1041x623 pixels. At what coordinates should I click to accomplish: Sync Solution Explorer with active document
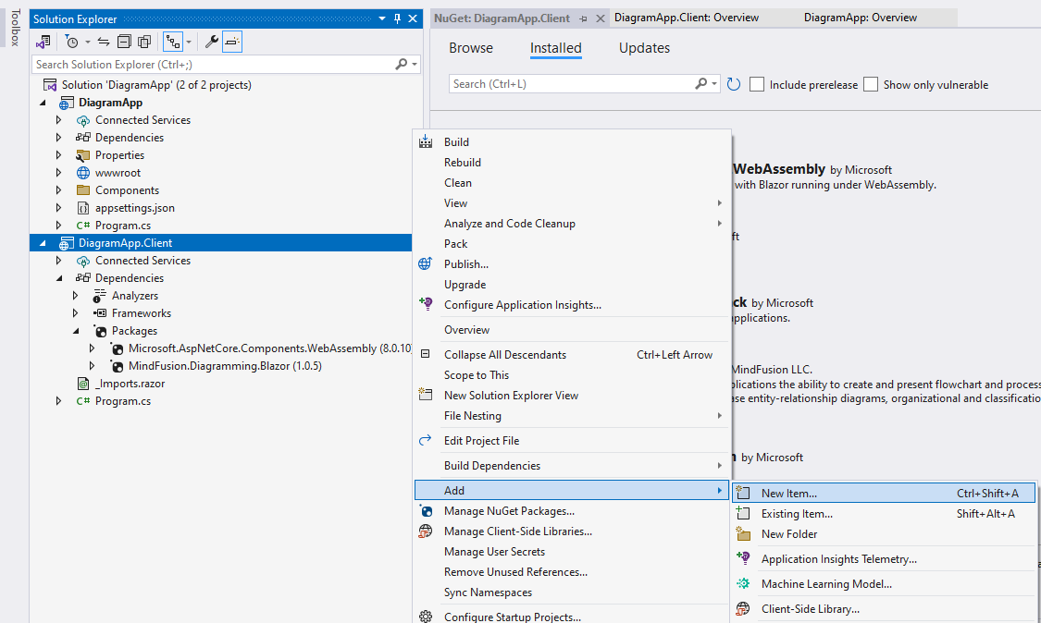click(x=104, y=42)
